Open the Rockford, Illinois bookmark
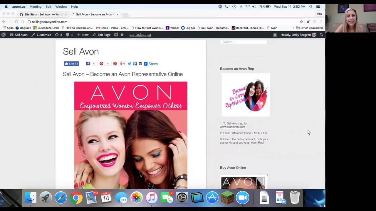The width and height of the screenshot is (376, 211). [x=248, y=28]
